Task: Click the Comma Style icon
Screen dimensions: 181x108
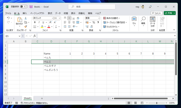Action: pos(98,22)
